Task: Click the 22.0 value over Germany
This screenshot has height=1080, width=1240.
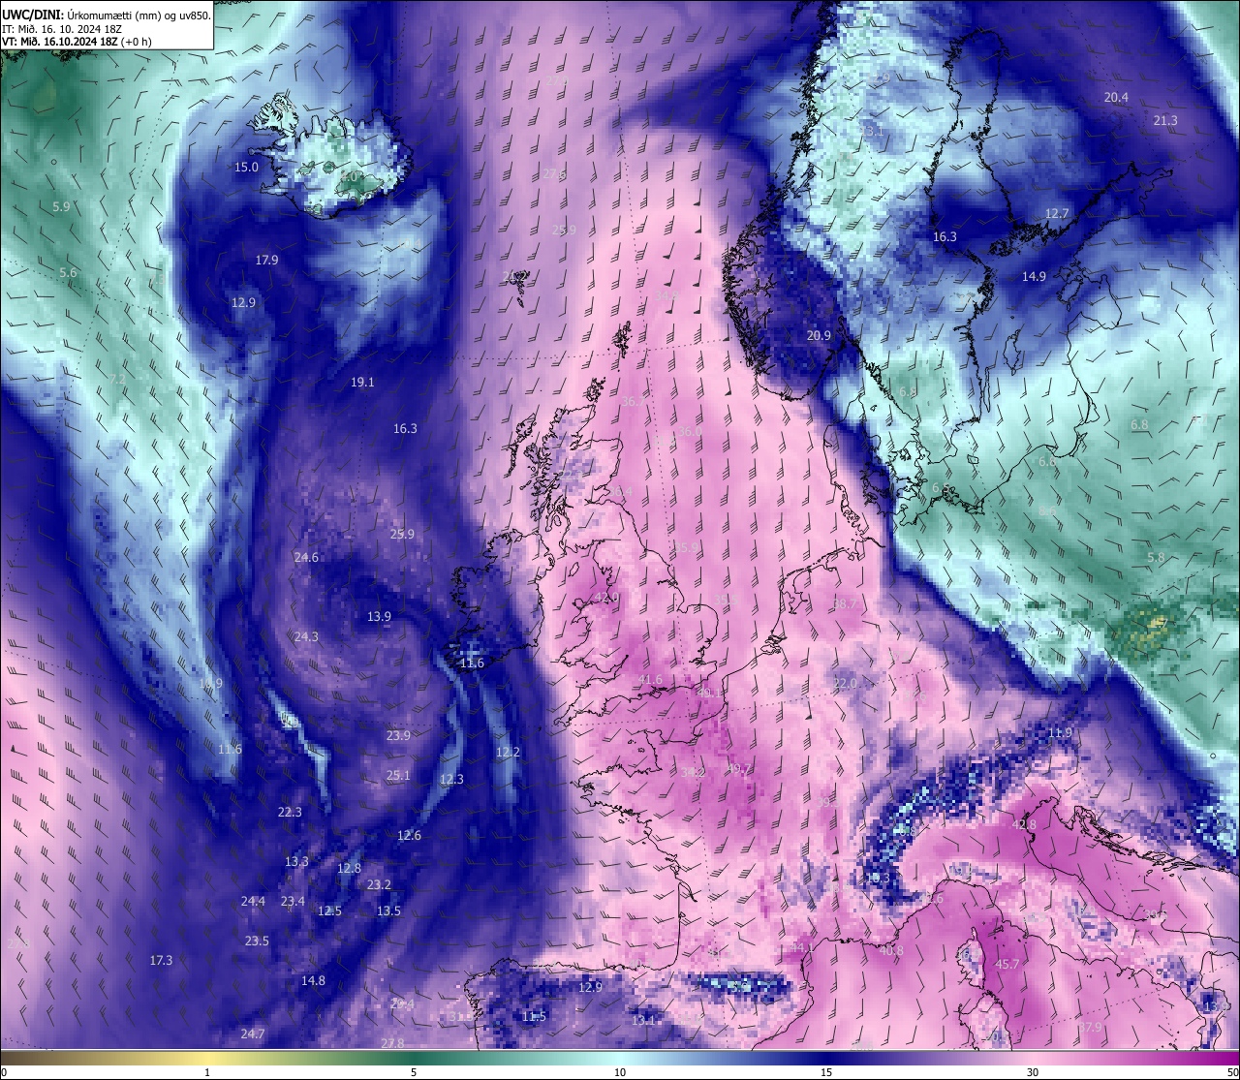Action: (845, 683)
